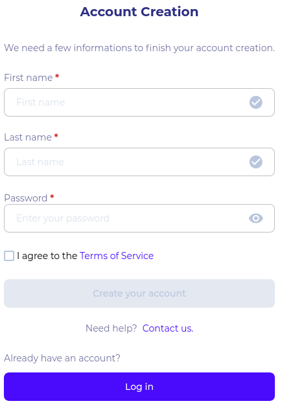Click the Create your account button

tap(139, 293)
